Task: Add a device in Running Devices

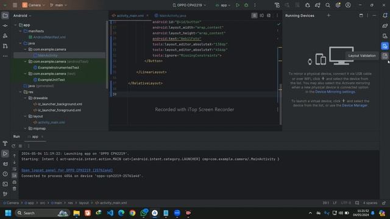Action: coord(328,15)
